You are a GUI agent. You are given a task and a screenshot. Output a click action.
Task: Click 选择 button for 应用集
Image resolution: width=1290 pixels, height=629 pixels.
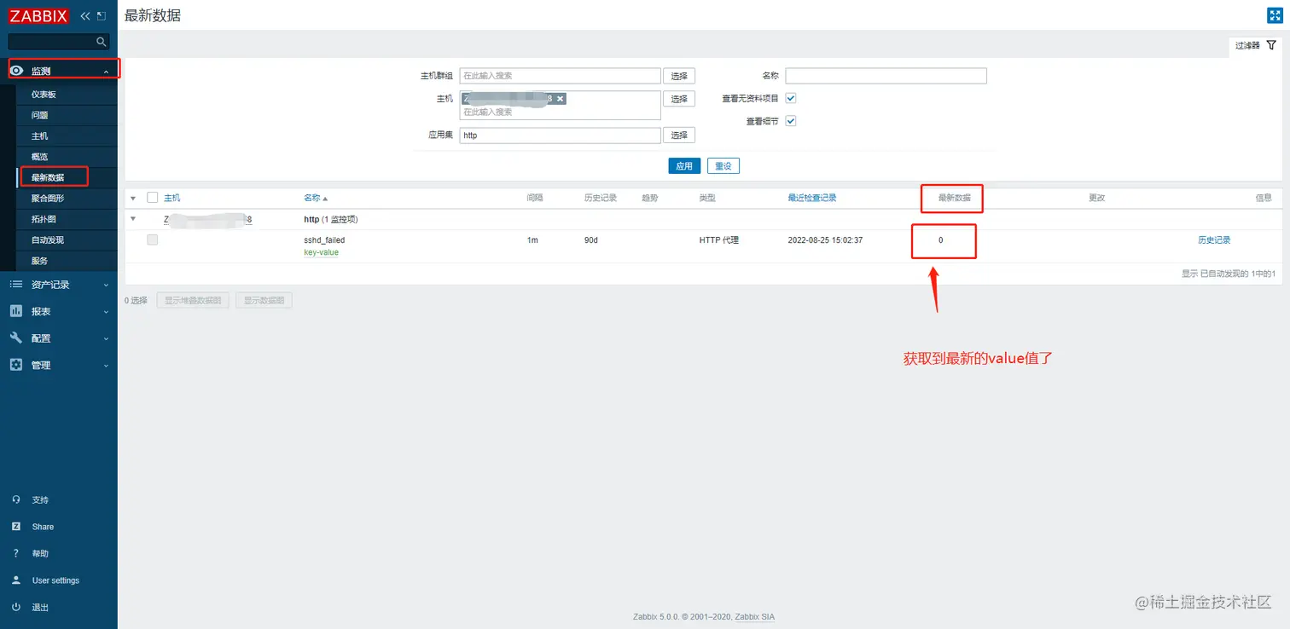coord(679,135)
